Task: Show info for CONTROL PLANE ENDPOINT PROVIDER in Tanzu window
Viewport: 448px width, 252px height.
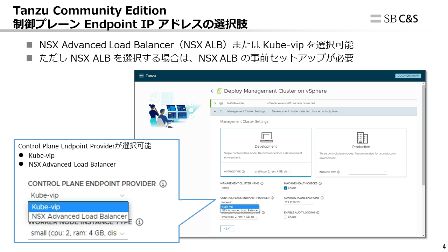Action: click(x=272, y=198)
